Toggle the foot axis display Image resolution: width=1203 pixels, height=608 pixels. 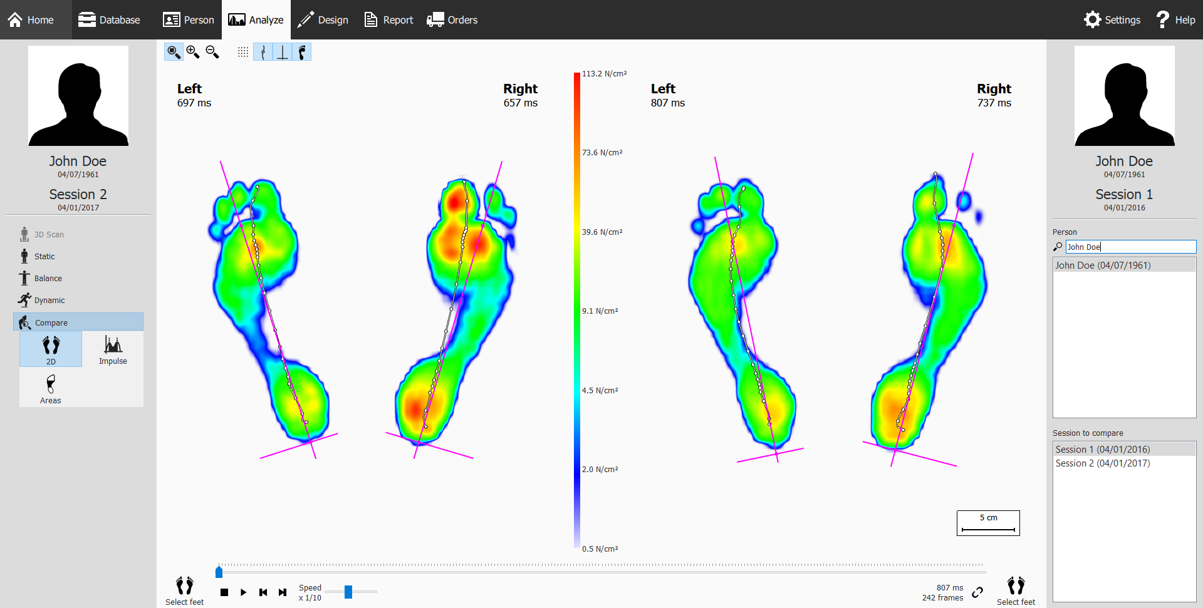(283, 52)
